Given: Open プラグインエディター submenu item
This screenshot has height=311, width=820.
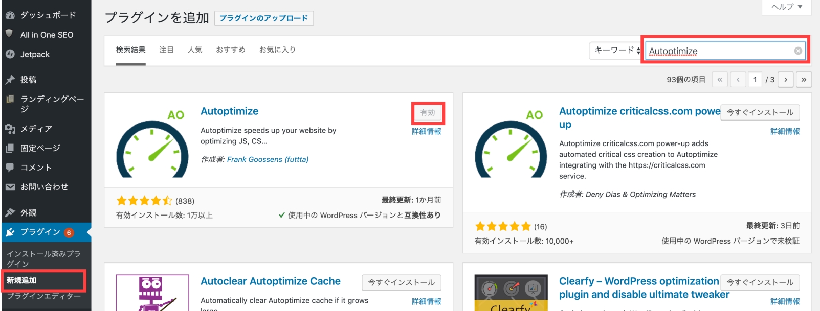Looking at the screenshot, I should (x=43, y=296).
